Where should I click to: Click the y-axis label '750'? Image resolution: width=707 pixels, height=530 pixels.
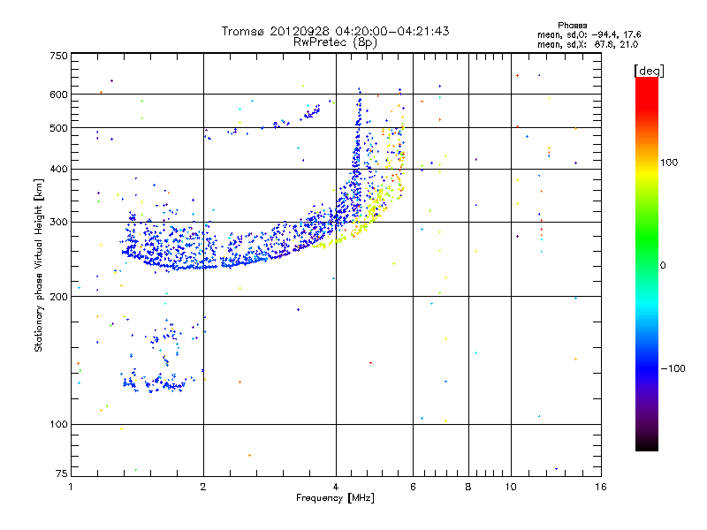[59, 56]
